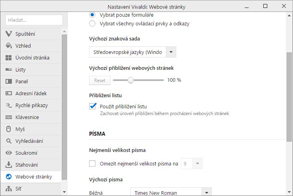The width and height of the screenshot is (293, 196).
Task: Click the main content scrollbar thumb
Action: [289, 97]
